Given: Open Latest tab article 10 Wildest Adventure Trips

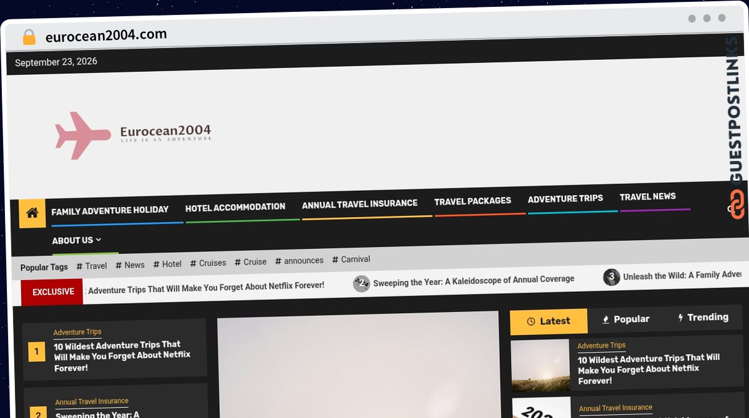Looking at the screenshot, I should tap(649, 369).
